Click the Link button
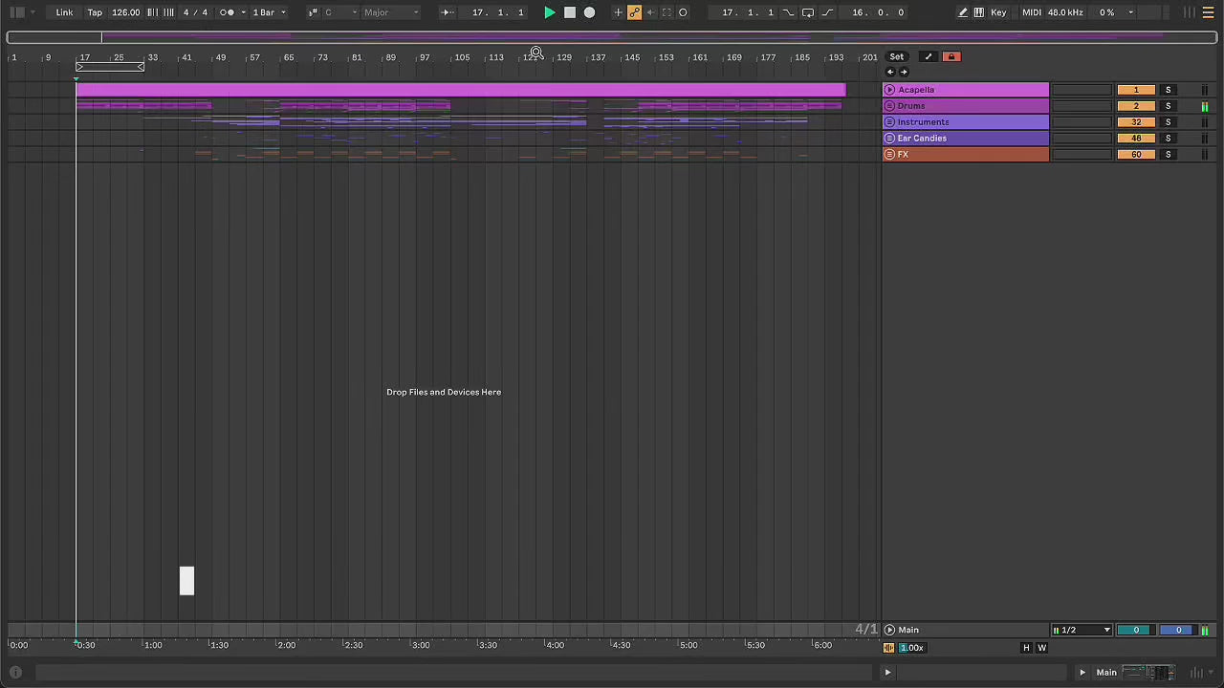 tap(64, 12)
